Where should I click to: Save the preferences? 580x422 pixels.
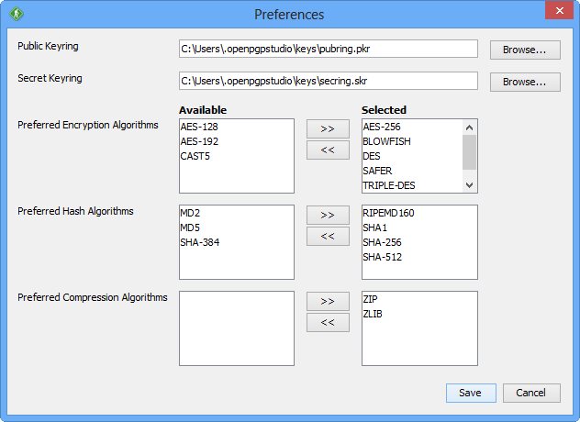[471, 393]
